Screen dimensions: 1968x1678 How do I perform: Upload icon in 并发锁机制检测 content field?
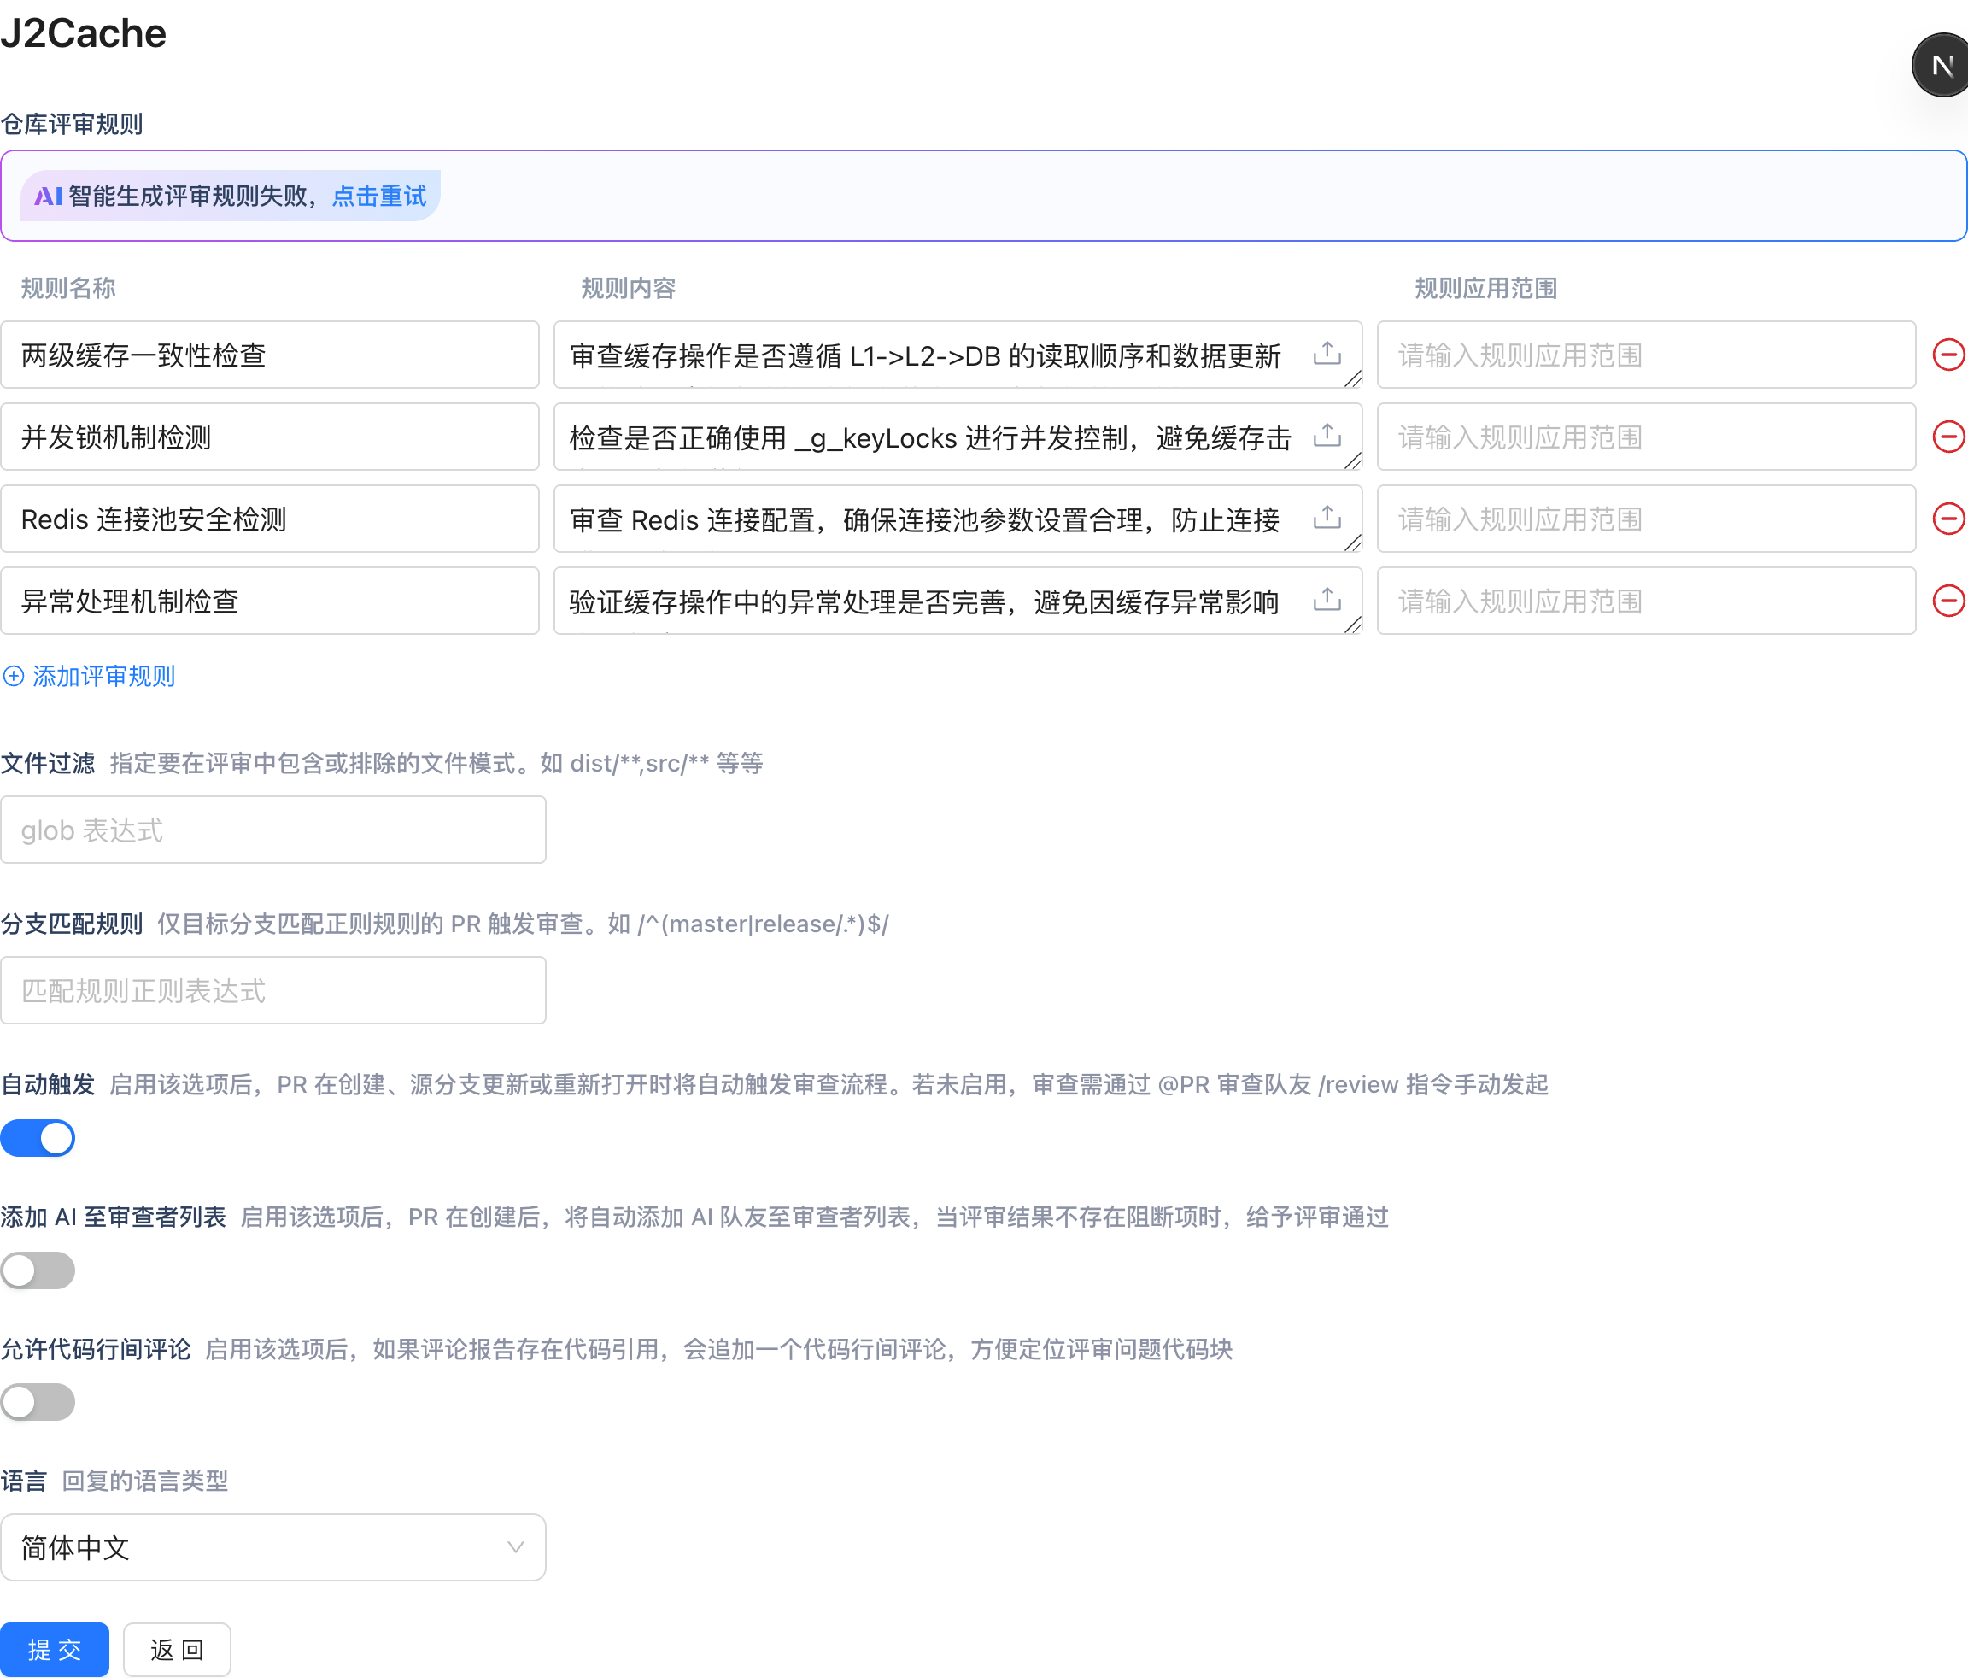tap(1327, 435)
